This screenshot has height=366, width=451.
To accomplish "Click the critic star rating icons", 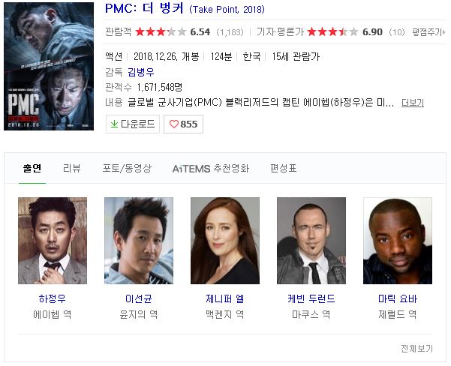I will tap(332, 31).
